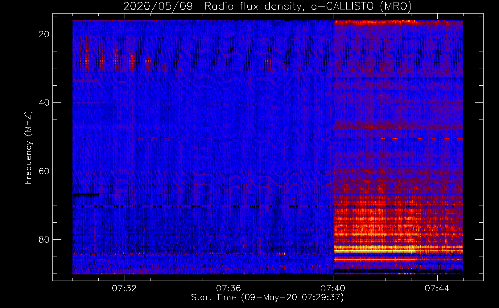
Task: Click the 07:40 time tick label
Action: (333, 289)
